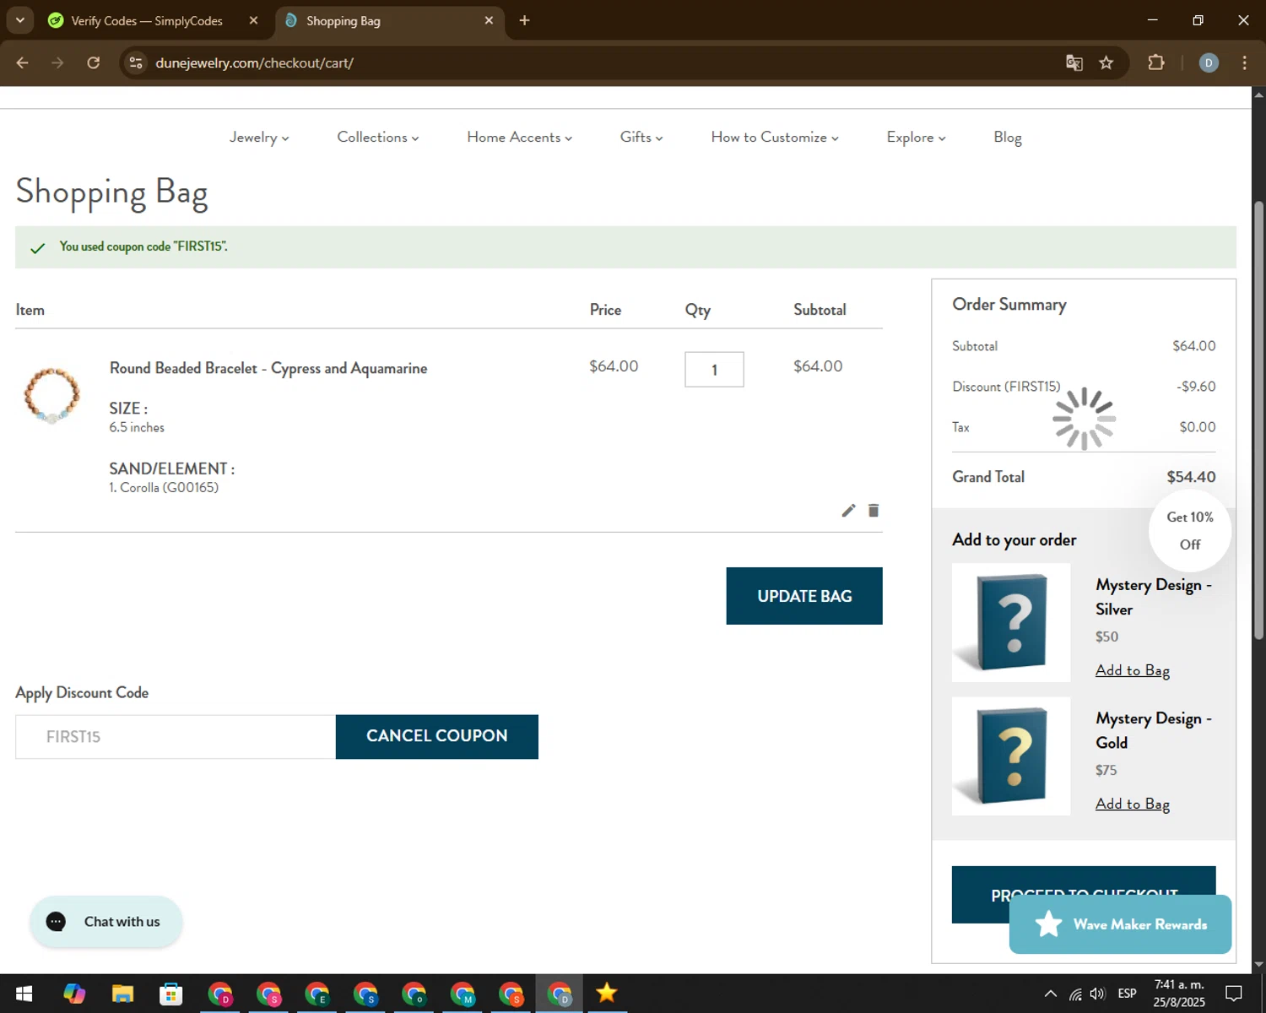The image size is (1266, 1013).
Task: Click the Discount (FIRST15) label
Action: pyautogui.click(x=1006, y=387)
